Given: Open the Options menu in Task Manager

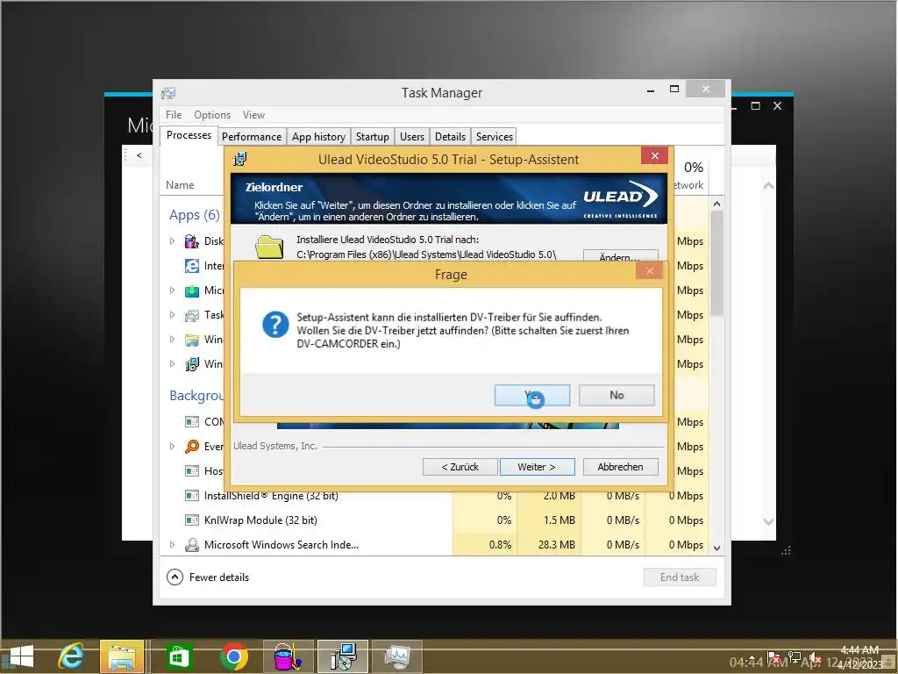Looking at the screenshot, I should [x=212, y=115].
